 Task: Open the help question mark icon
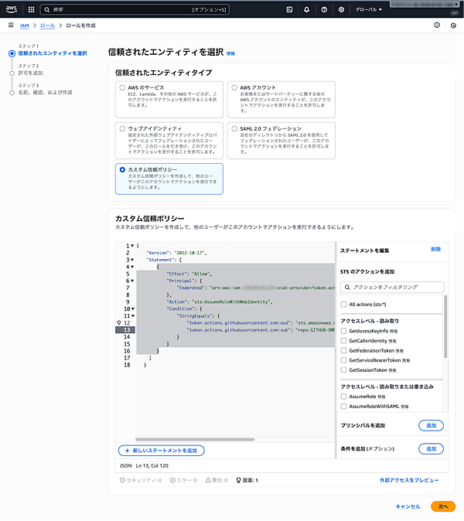coord(325,10)
